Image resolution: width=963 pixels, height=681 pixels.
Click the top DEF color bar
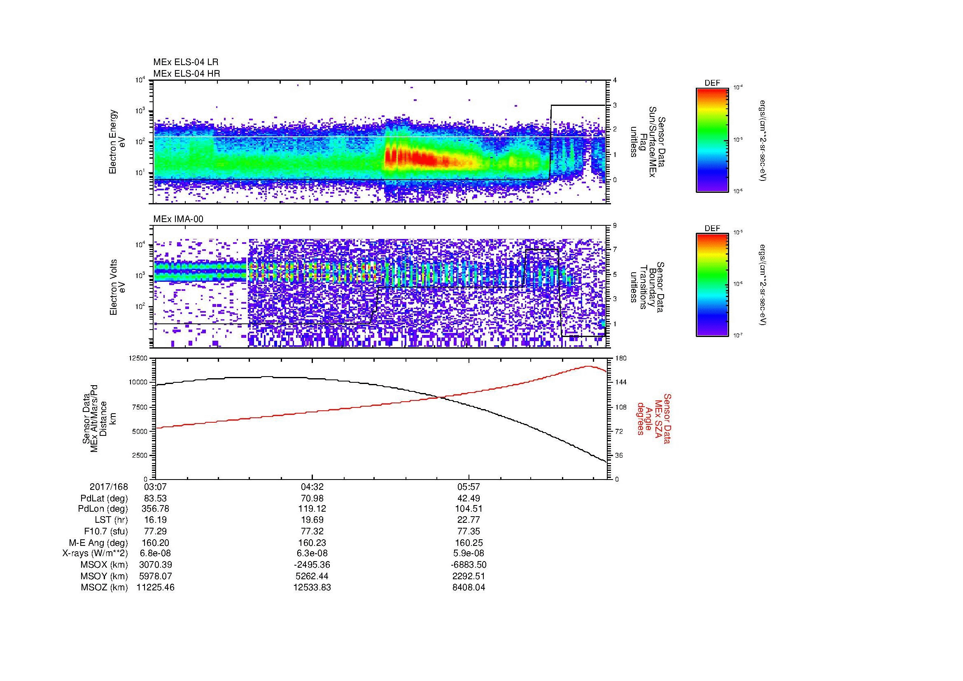point(712,140)
